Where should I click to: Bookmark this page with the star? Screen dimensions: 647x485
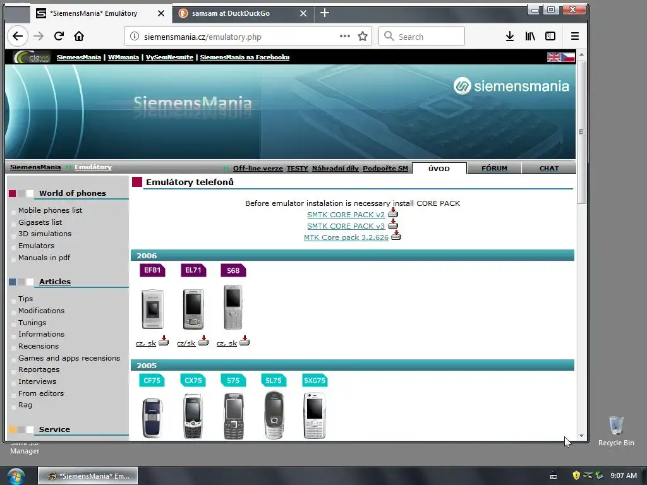[363, 36]
